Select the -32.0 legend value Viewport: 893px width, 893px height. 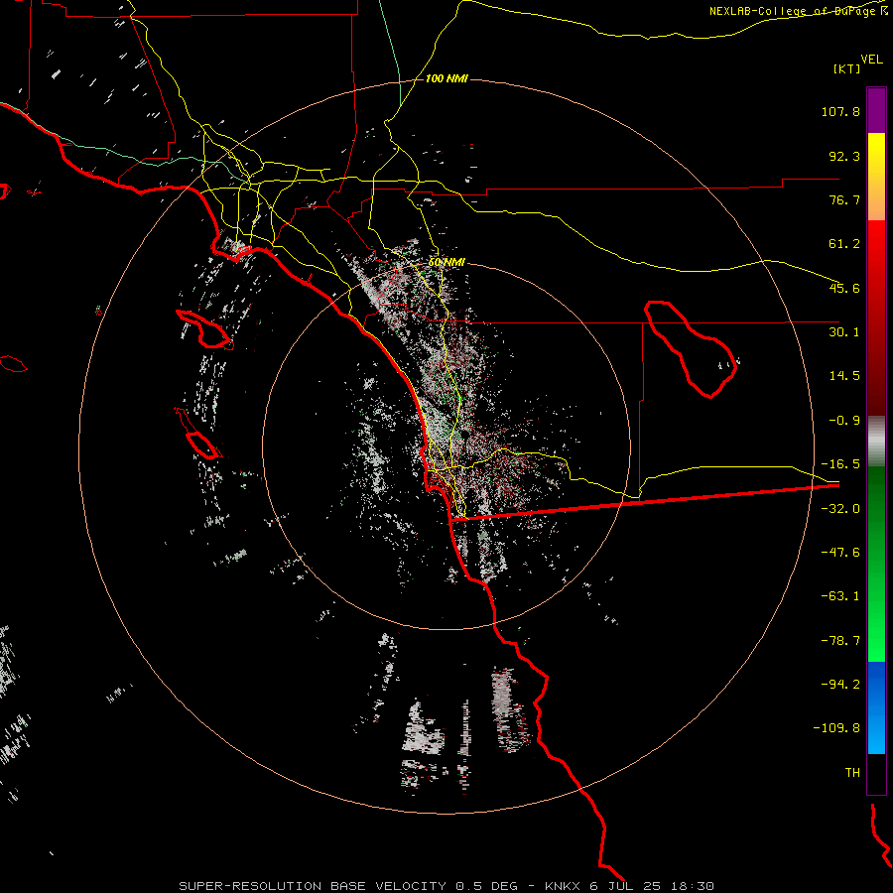(x=840, y=509)
